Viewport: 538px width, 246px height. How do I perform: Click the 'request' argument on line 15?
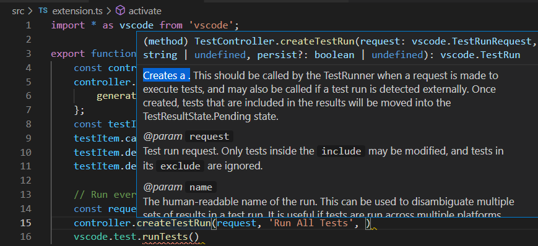(x=236, y=223)
